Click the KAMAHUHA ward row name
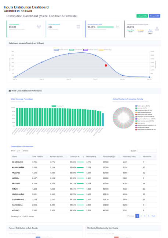This screenshot has width=168, height=238. 17,205
